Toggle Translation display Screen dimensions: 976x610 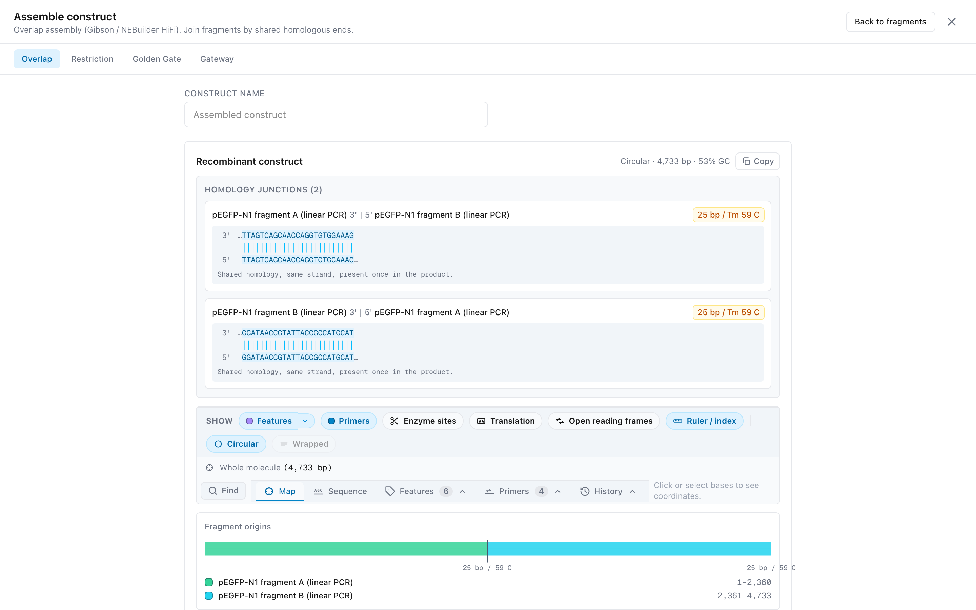[x=505, y=421]
